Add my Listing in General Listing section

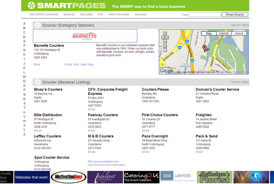240,82
